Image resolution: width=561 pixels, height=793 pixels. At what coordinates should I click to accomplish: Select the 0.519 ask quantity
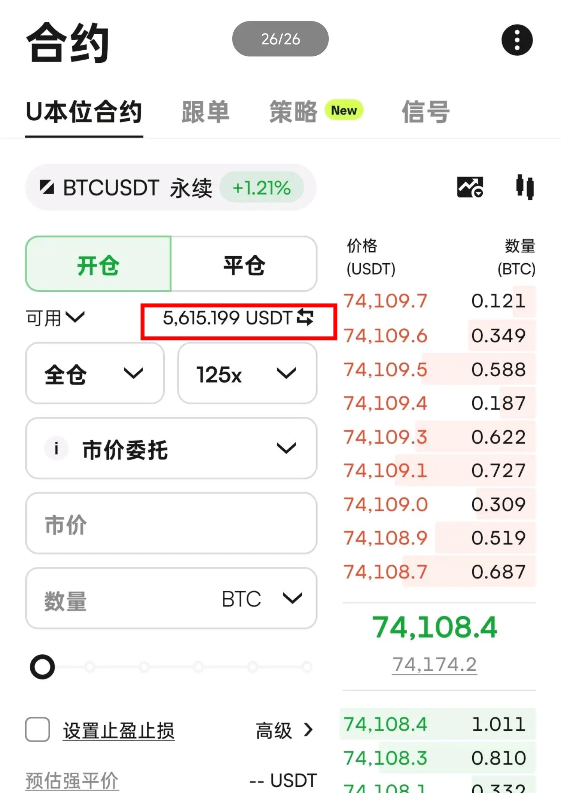[499, 538]
